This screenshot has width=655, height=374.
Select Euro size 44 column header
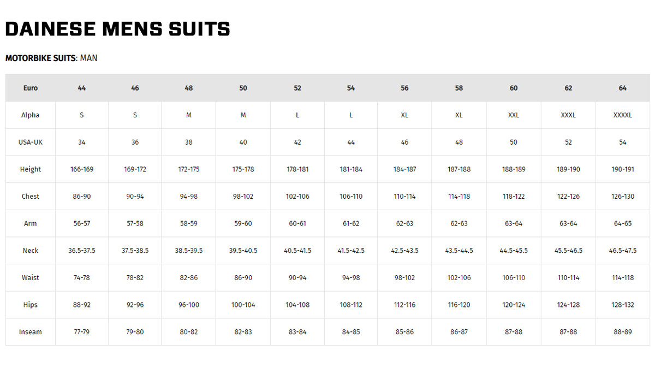tap(82, 88)
